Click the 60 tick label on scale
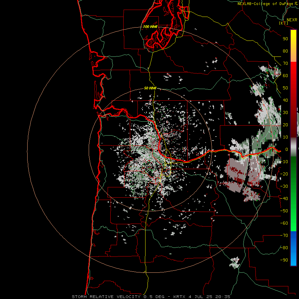Screen dimensions: 299x299 click(x=285, y=76)
